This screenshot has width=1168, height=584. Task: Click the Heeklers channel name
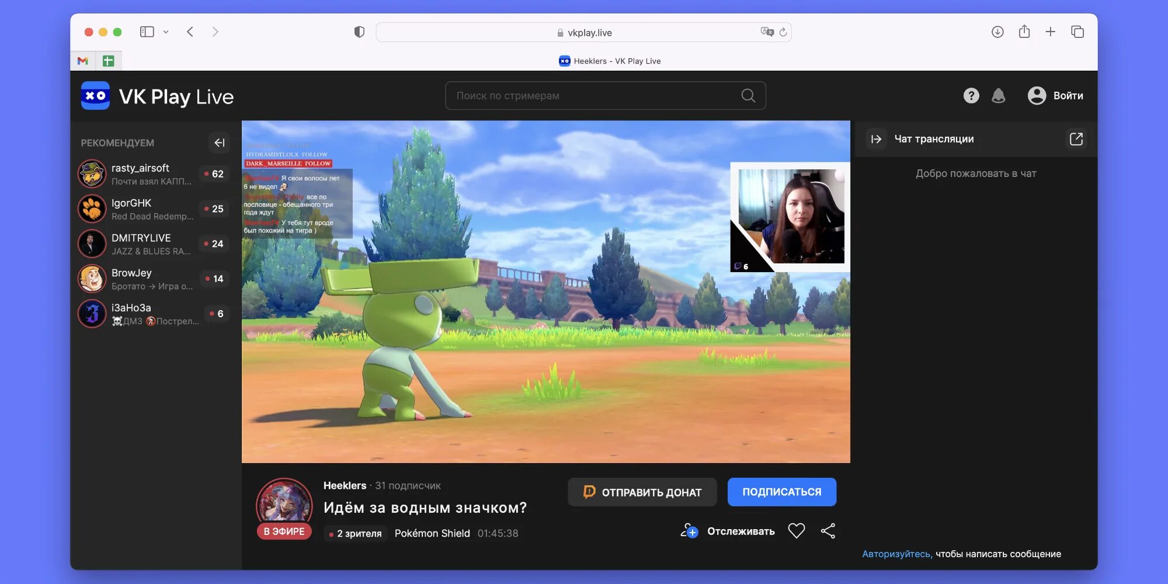345,485
